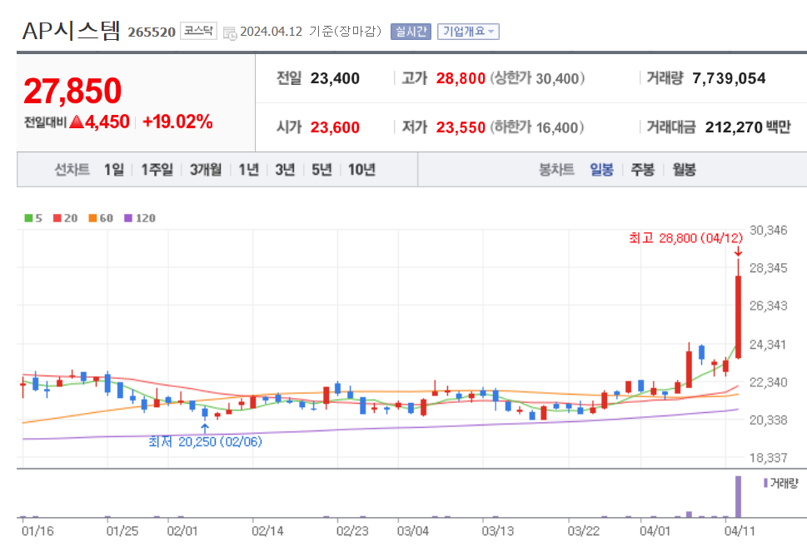Click the current price 27,850
Viewport: 807px width, 557px height.
point(72,91)
